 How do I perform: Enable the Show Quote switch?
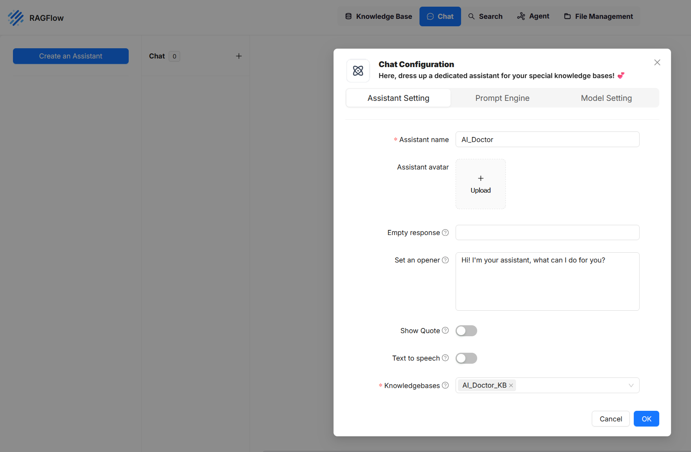point(466,331)
